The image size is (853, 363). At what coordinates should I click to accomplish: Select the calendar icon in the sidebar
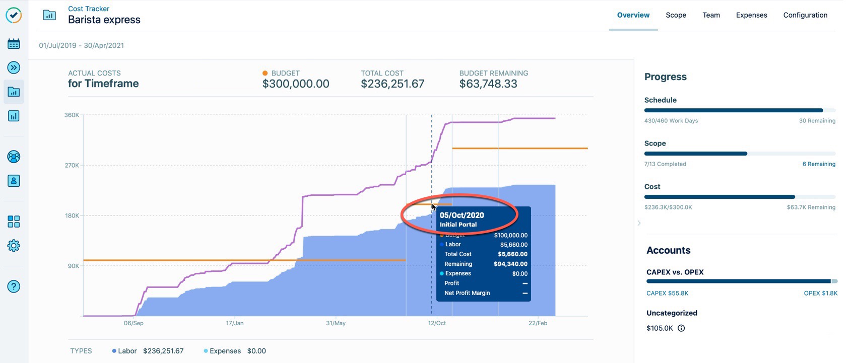click(13, 43)
